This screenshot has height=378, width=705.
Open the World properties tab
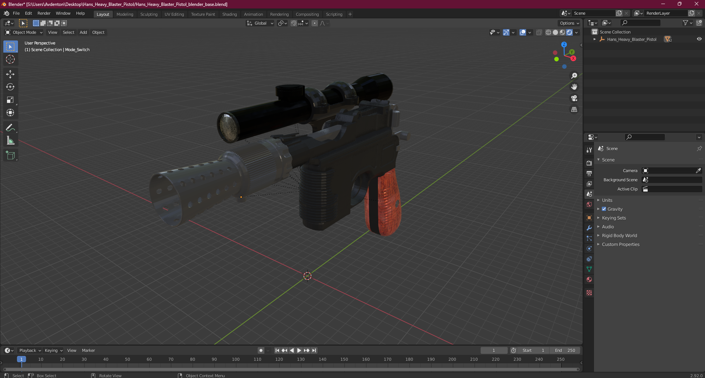pos(589,204)
